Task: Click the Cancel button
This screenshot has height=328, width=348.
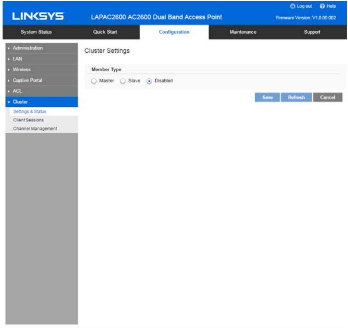Action: 328,97
